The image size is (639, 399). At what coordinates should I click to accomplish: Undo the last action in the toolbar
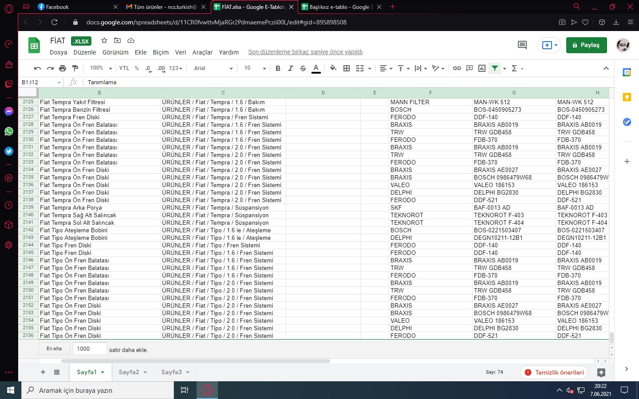[x=37, y=68]
